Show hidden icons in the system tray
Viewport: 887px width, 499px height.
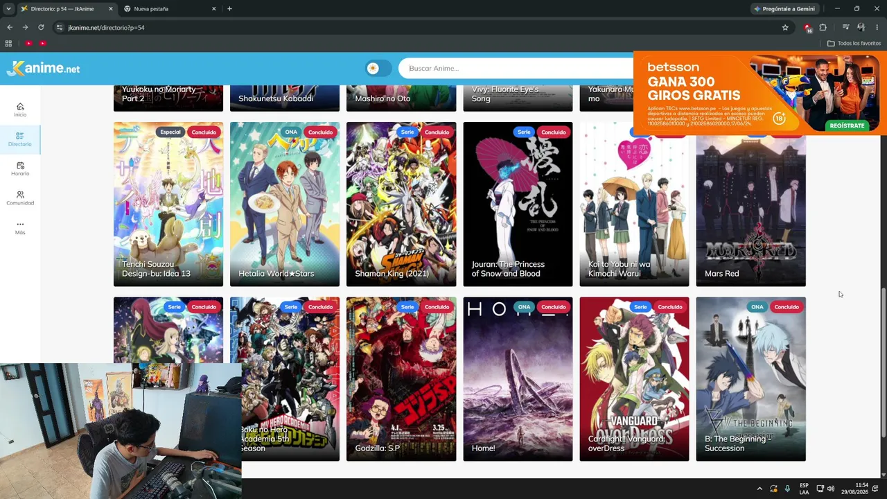click(759, 489)
